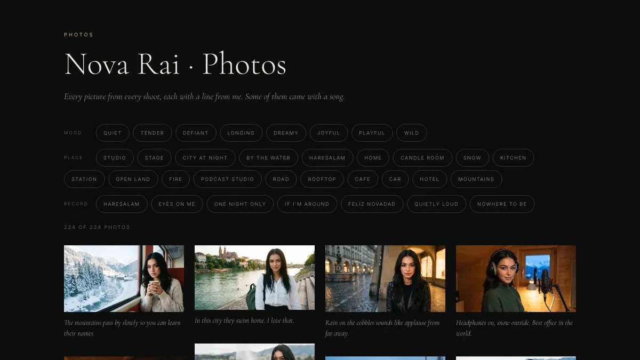Image resolution: width=640 pixels, height=360 pixels.
Task: Open the riverside white shirt photo
Action: pos(254,277)
